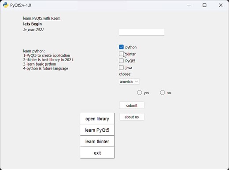Click the 'learn python:' heading line
Image resolution: width=229 pixels, height=170 pixels.
[34, 51]
